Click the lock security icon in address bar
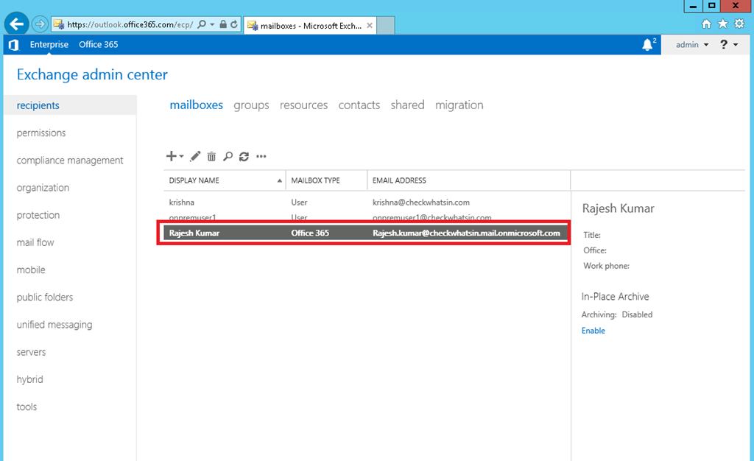Screen dimensions: 754x461 tap(223, 24)
